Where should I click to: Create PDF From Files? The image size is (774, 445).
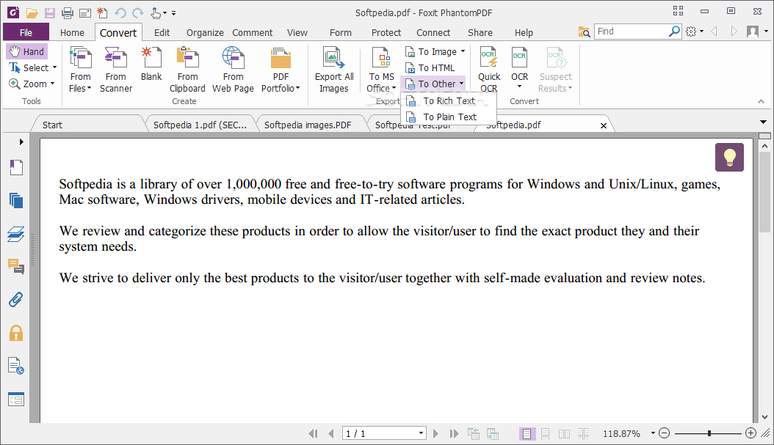coord(81,70)
